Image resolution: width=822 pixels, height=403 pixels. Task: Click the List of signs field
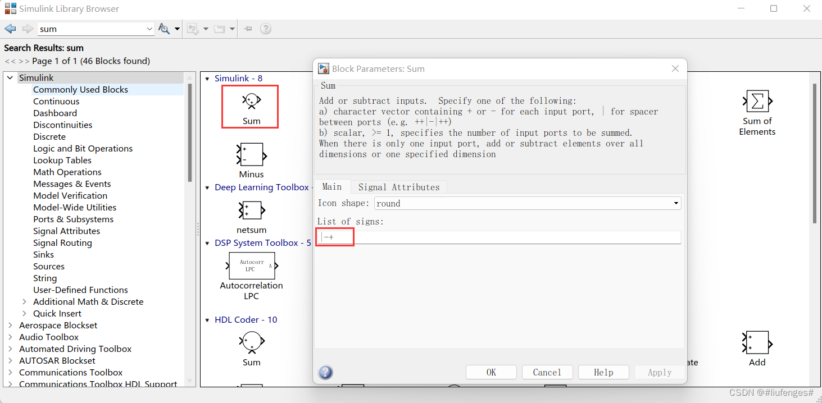click(499, 237)
